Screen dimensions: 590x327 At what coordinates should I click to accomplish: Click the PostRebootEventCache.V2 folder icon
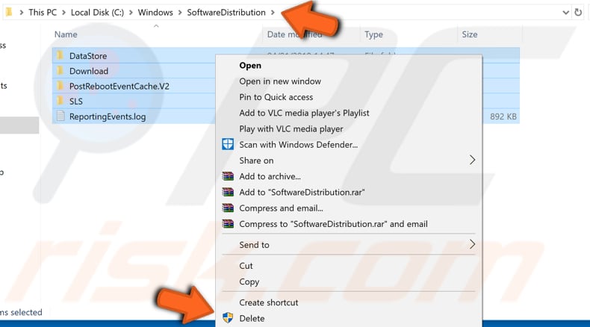[60, 86]
